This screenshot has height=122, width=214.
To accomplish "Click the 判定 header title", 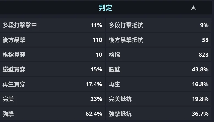I will pos(105,8).
